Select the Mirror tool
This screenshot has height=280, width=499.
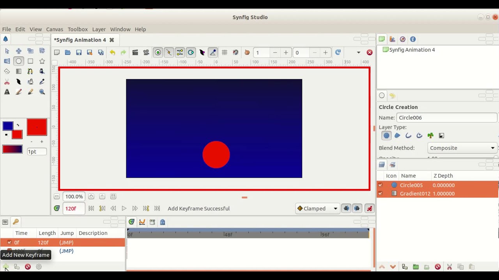[x=7, y=61]
